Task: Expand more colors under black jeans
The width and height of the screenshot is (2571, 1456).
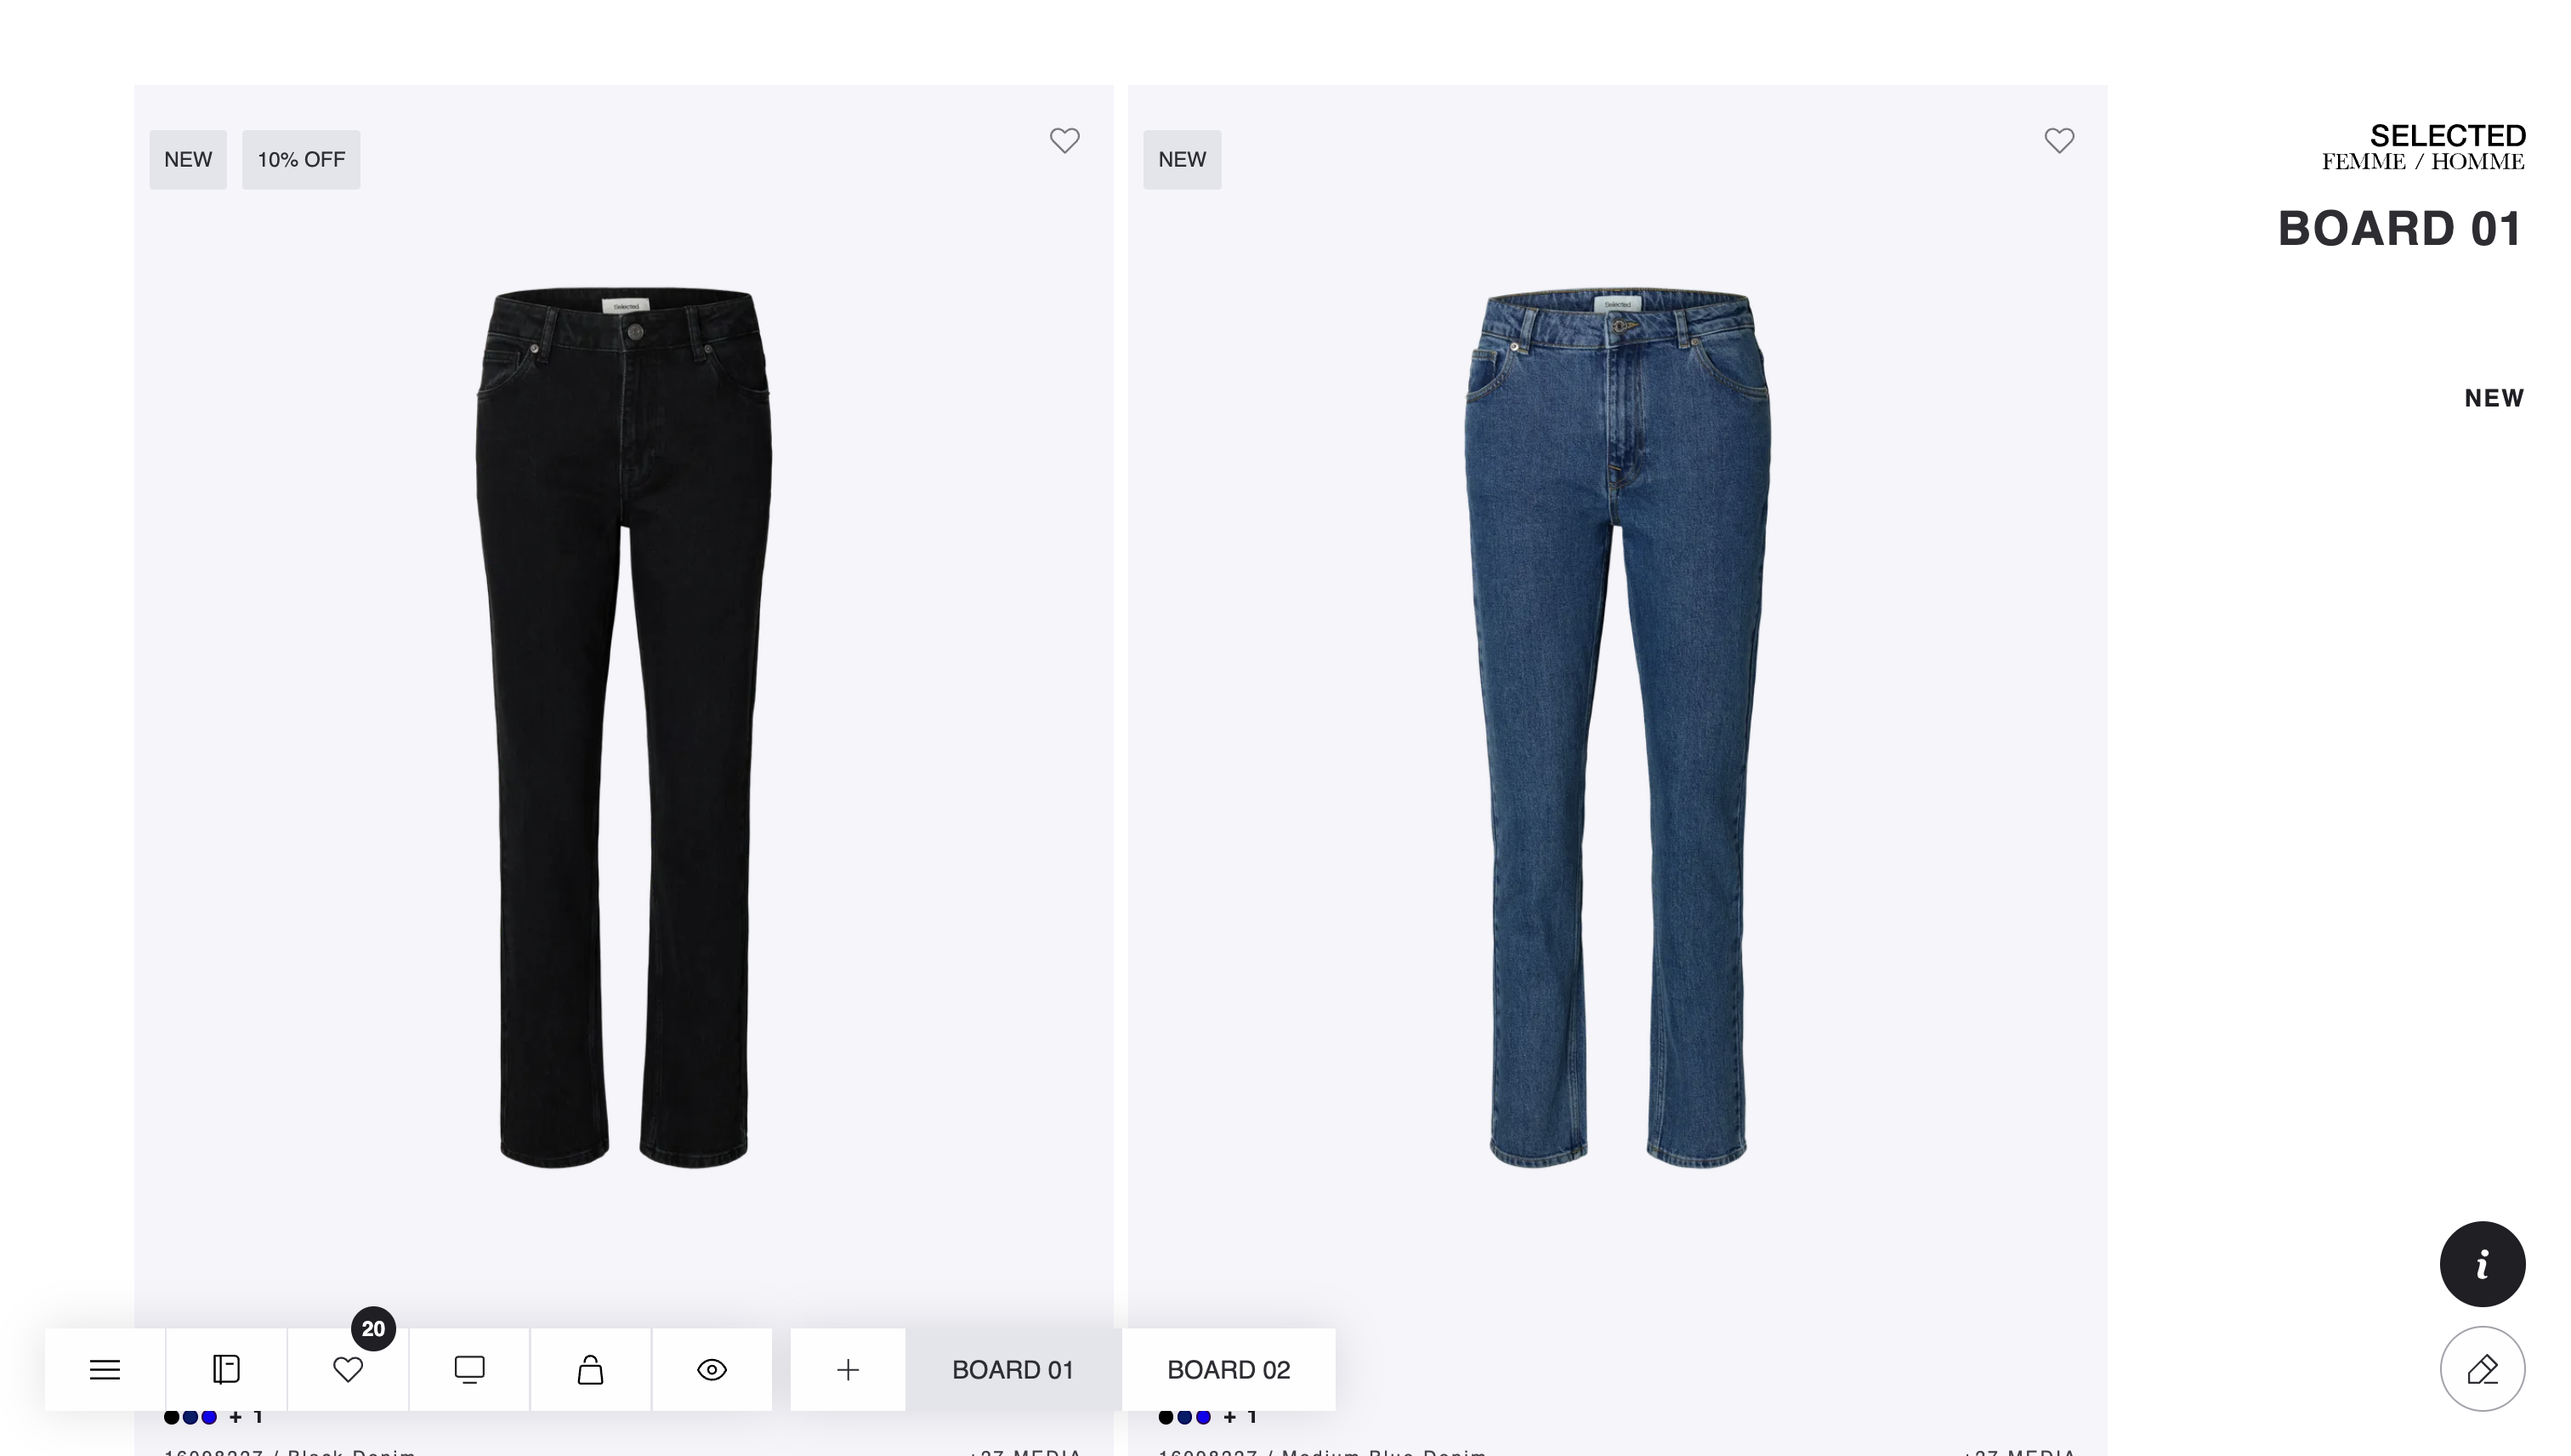Action: 246,1417
